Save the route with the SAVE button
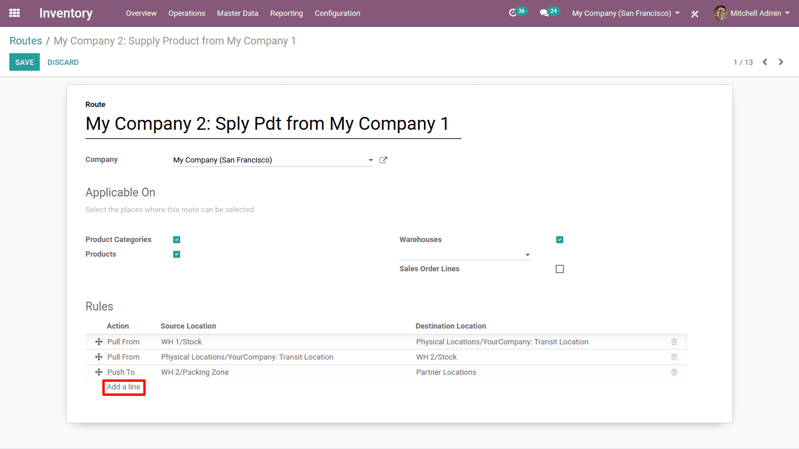The image size is (799, 449). [25, 62]
